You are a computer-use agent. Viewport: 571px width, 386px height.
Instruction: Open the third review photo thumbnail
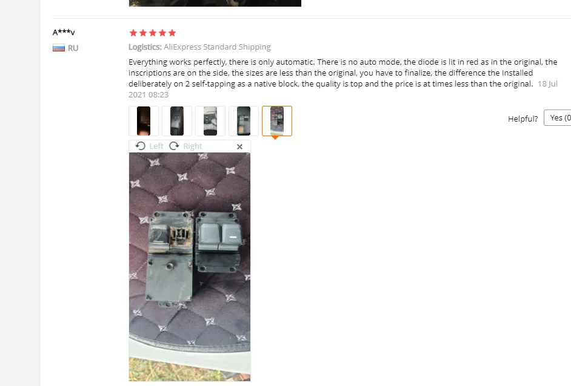tap(210, 121)
